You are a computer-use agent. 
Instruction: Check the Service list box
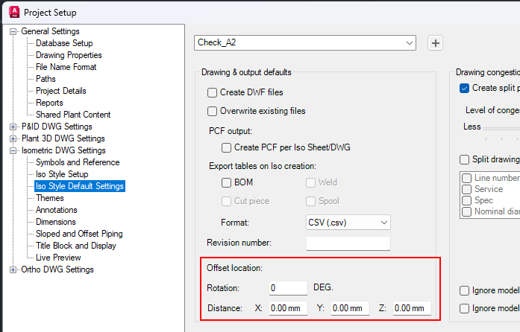tap(466, 189)
